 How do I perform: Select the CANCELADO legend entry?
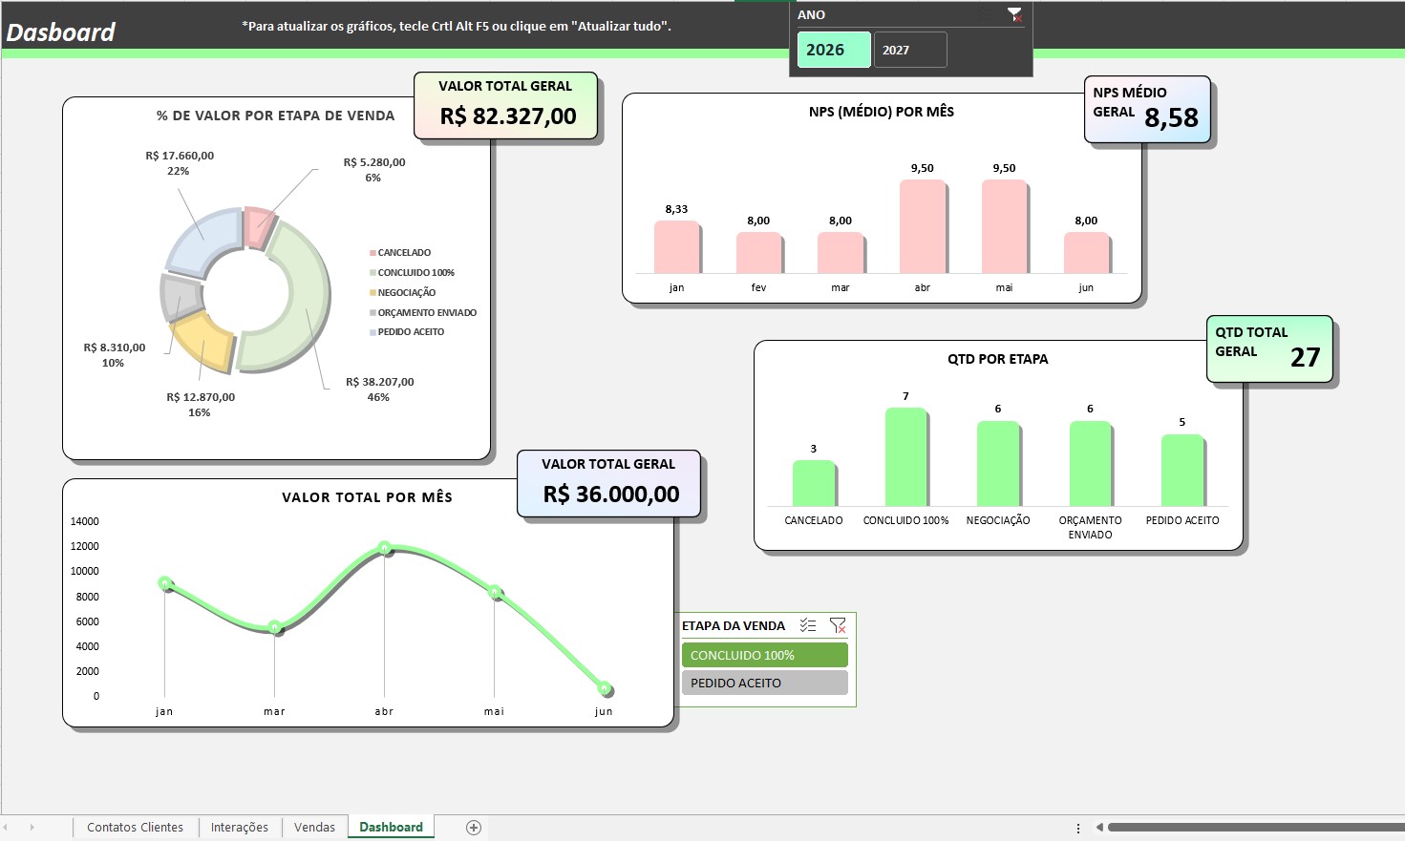(400, 253)
